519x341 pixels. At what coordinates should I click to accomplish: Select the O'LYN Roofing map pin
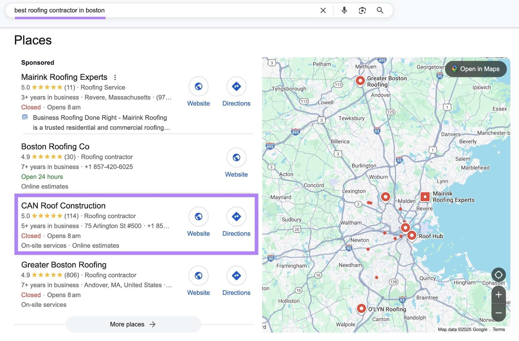(361, 308)
